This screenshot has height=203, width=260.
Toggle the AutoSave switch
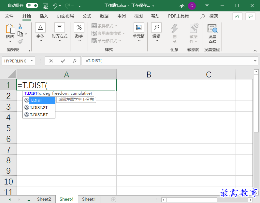tap(32, 6)
